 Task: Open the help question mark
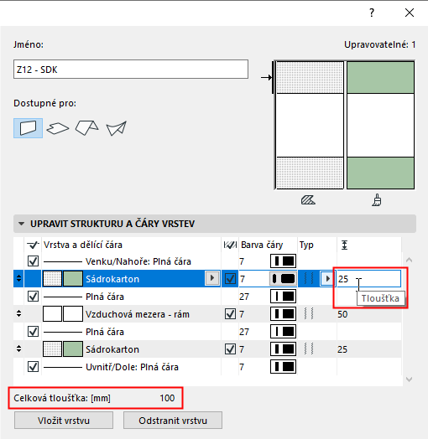[372, 13]
